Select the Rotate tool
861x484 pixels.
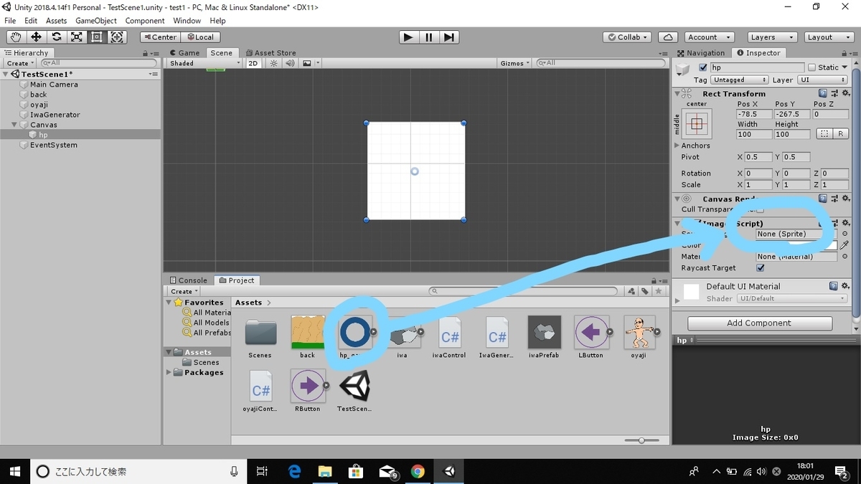[x=56, y=37]
